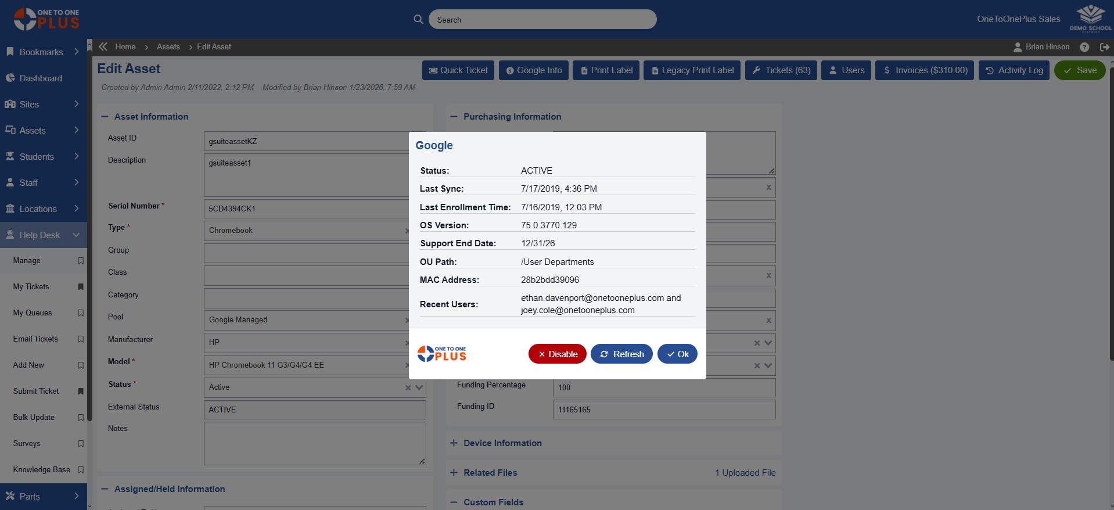Go to Home breadcrumb
Screen dimensions: 1114x510
coord(125,47)
